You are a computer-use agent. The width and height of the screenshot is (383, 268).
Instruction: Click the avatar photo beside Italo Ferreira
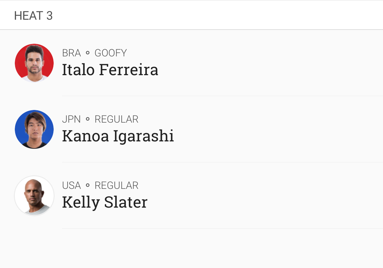point(34,63)
